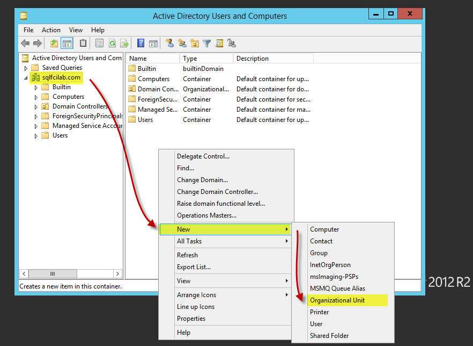Open the Help menu in menu bar
473x346 pixels.
tap(98, 30)
